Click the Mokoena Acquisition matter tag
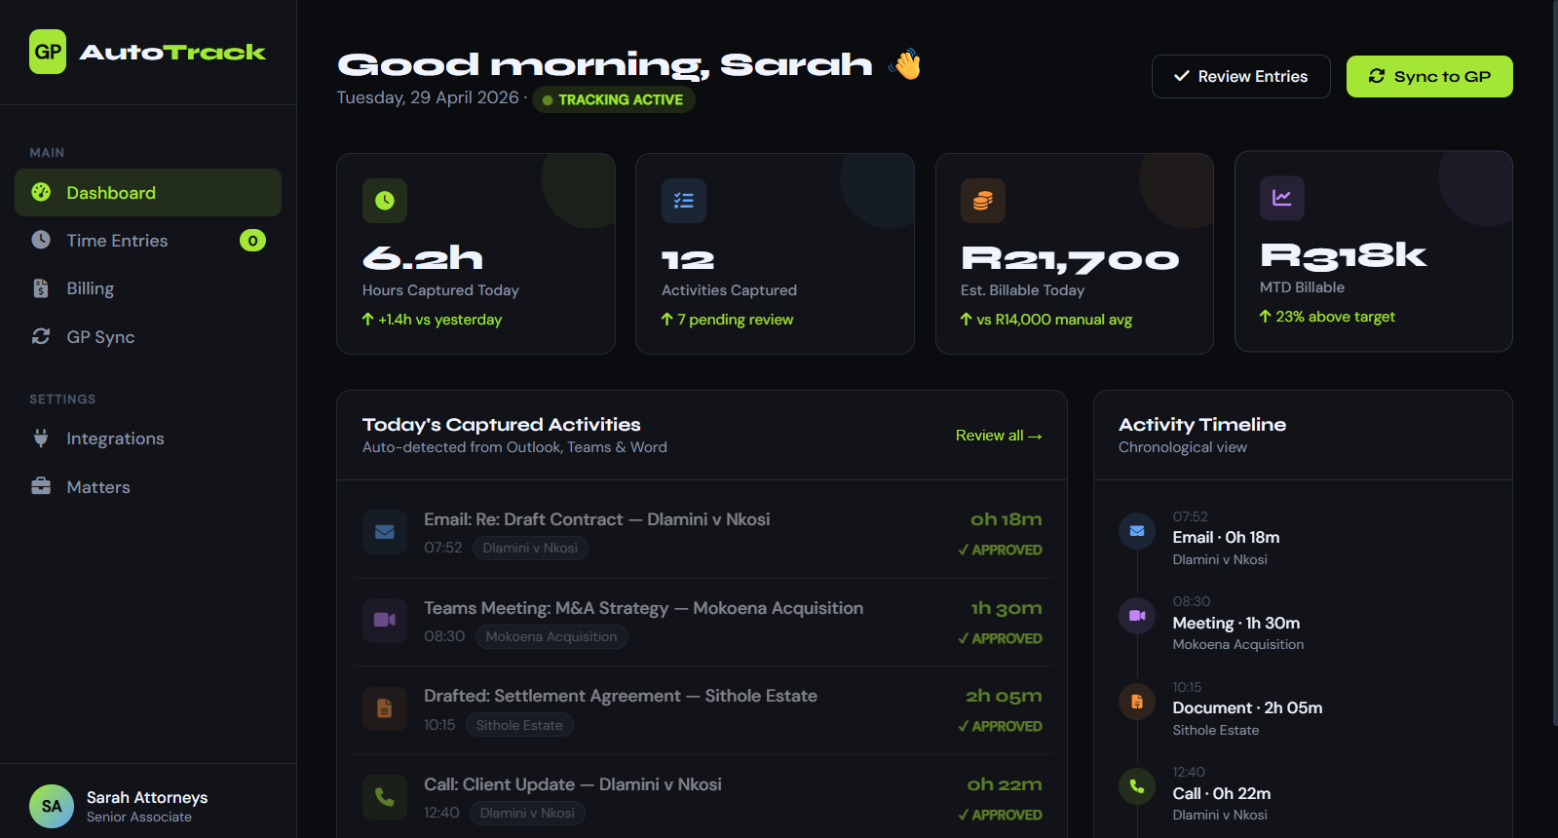Image resolution: width=1558 pixels, height=838 pixels. (x=551, y=636)
